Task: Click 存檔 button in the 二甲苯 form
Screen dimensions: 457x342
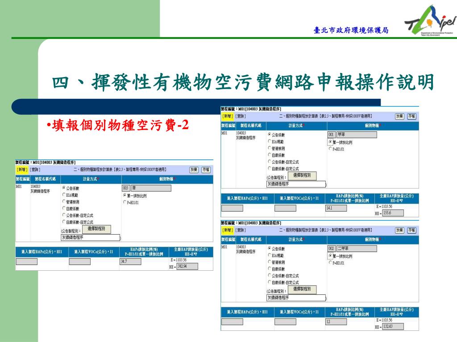Action: (411, 230)
